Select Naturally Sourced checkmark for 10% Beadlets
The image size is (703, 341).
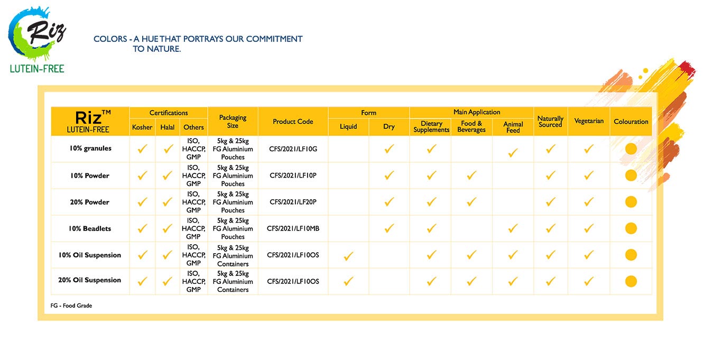tap(550, 228)
